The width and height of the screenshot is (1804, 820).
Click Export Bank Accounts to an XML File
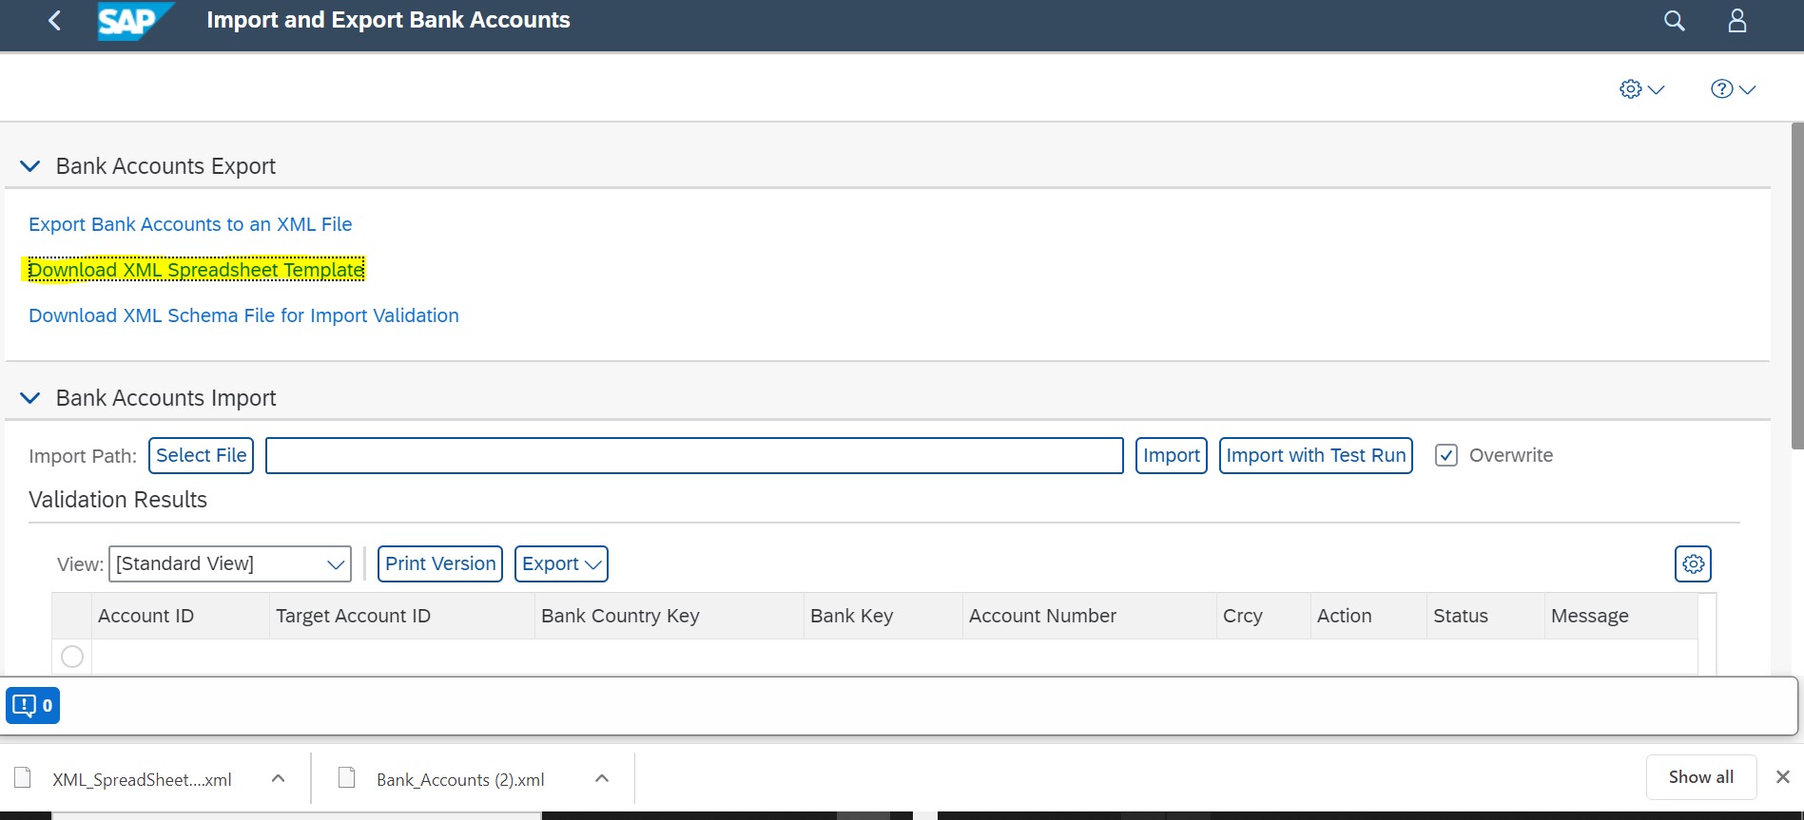click(190, 225)
